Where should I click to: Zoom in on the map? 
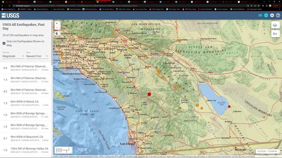57,23
